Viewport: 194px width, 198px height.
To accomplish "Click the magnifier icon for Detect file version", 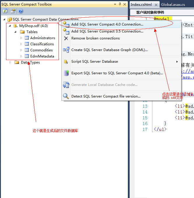I will (x=66, y=96).
